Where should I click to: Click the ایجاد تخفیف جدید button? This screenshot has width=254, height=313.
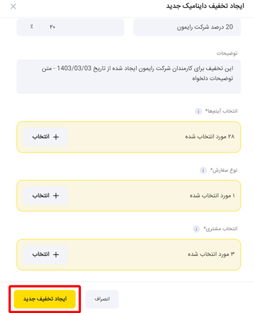tap(45, 299)
